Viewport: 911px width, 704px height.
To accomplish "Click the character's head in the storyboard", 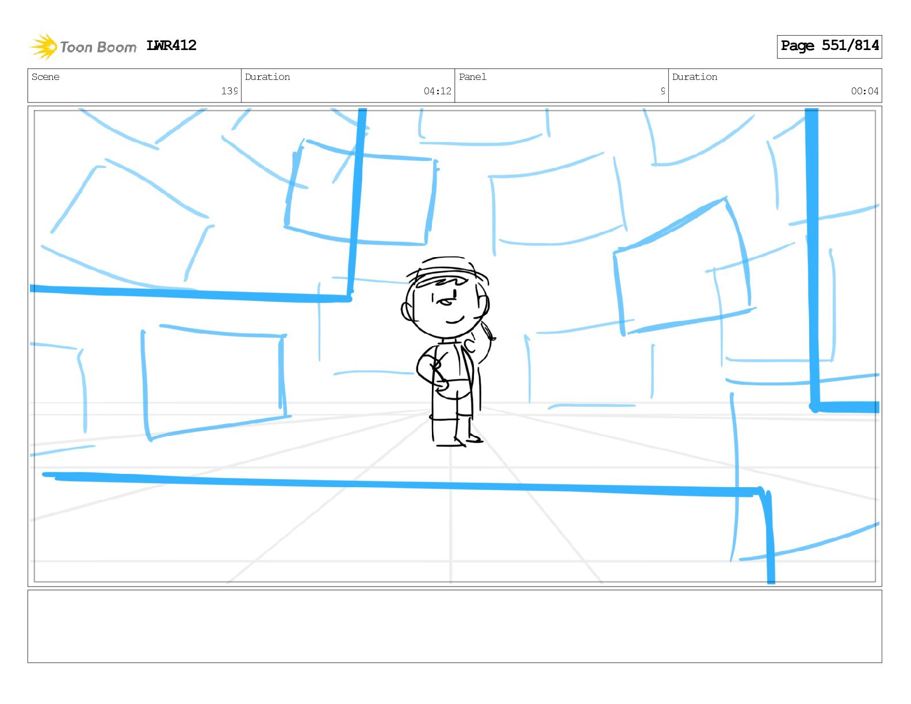I will pos(445,307).
